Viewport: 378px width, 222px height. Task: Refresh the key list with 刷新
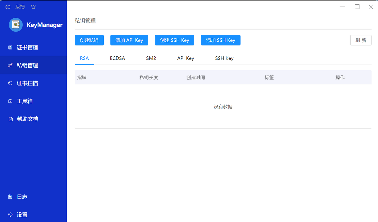tap(361, 40)
